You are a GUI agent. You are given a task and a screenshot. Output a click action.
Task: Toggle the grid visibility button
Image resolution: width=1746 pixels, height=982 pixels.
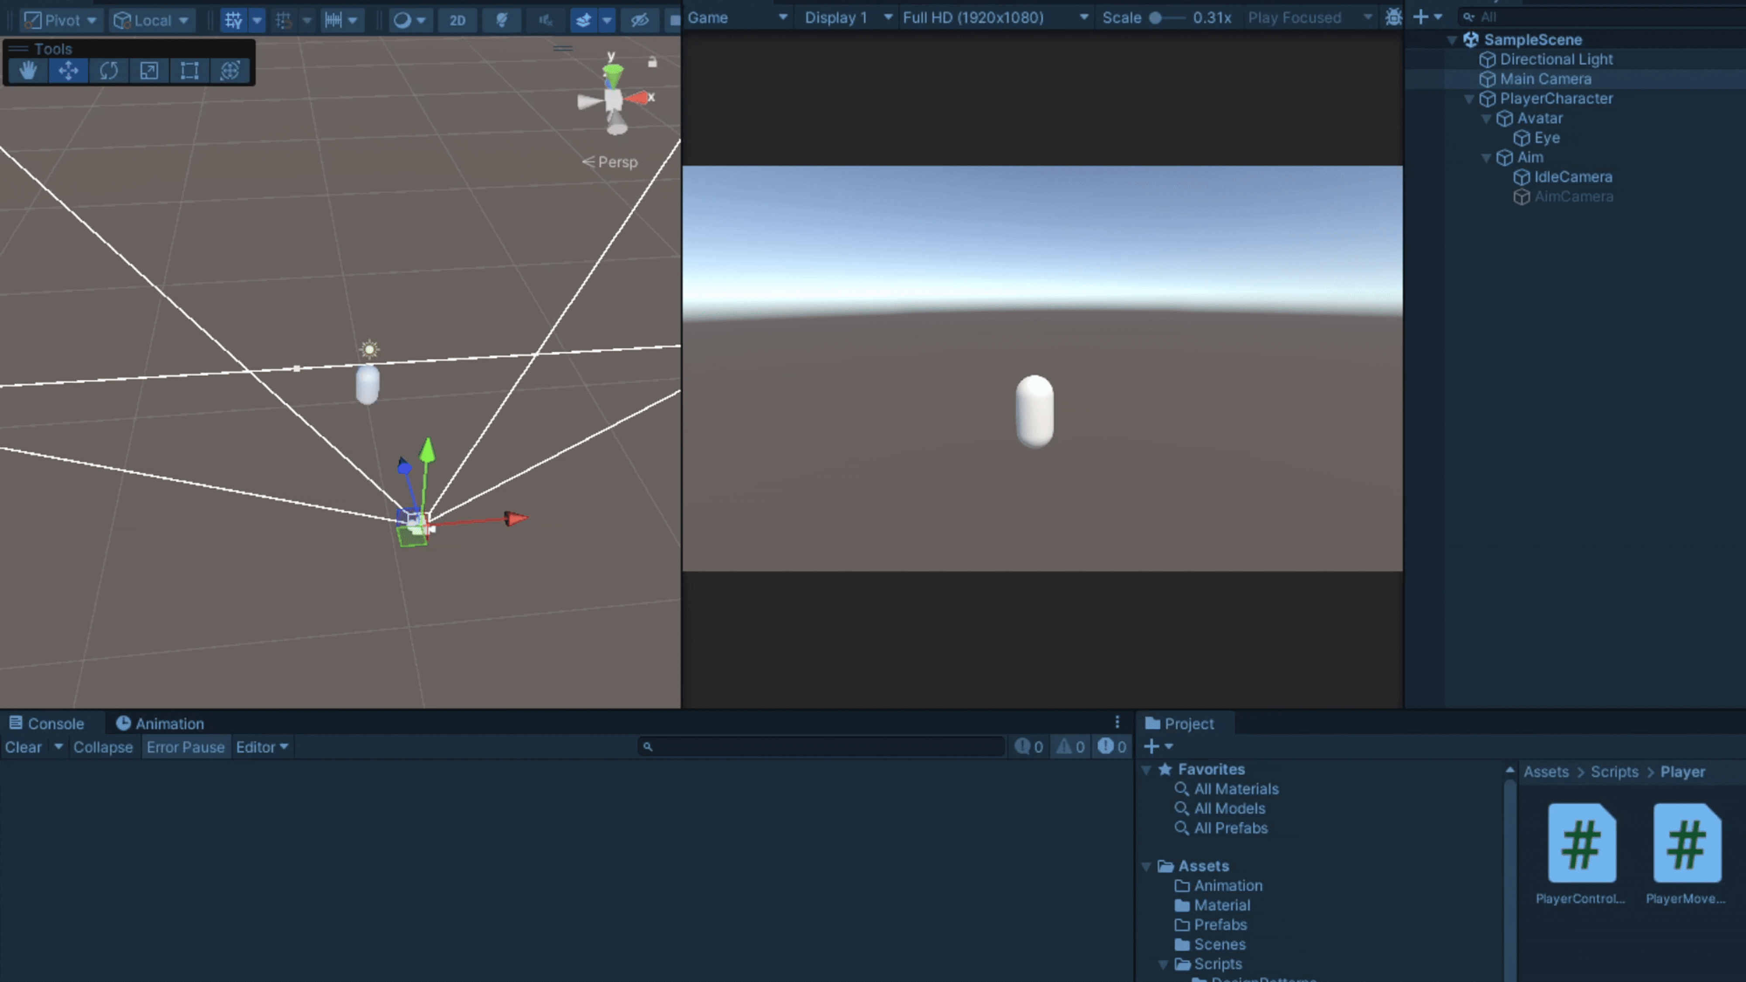[x=233, y=21]
